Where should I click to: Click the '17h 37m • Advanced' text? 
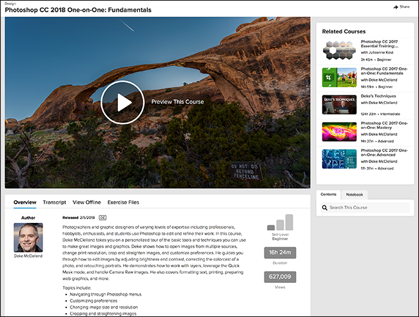point(377,169)
